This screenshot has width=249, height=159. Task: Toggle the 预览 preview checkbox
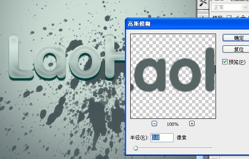(x=225, y=62)
